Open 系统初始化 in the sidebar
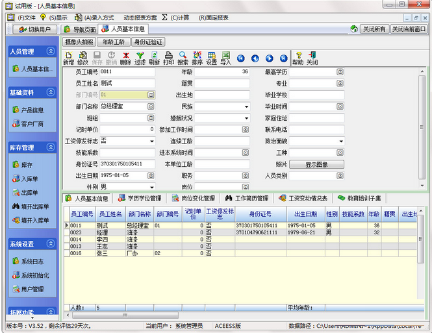Viewport: 432px width, 333px height. pos(31,275)
